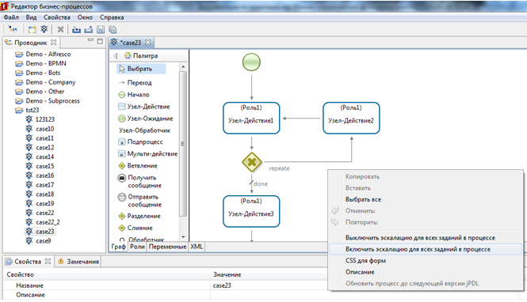Open the Свойства menu

pos(57,17)
